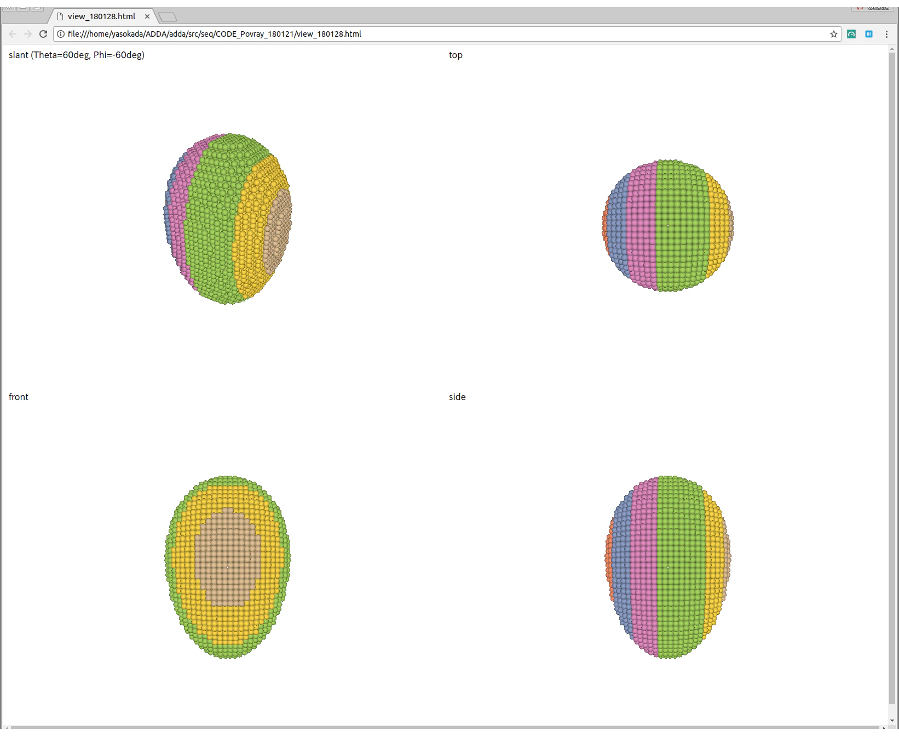This screenshot has width=899, height=736.
Task: Select the view_180128.html tab
Action: 102,16
